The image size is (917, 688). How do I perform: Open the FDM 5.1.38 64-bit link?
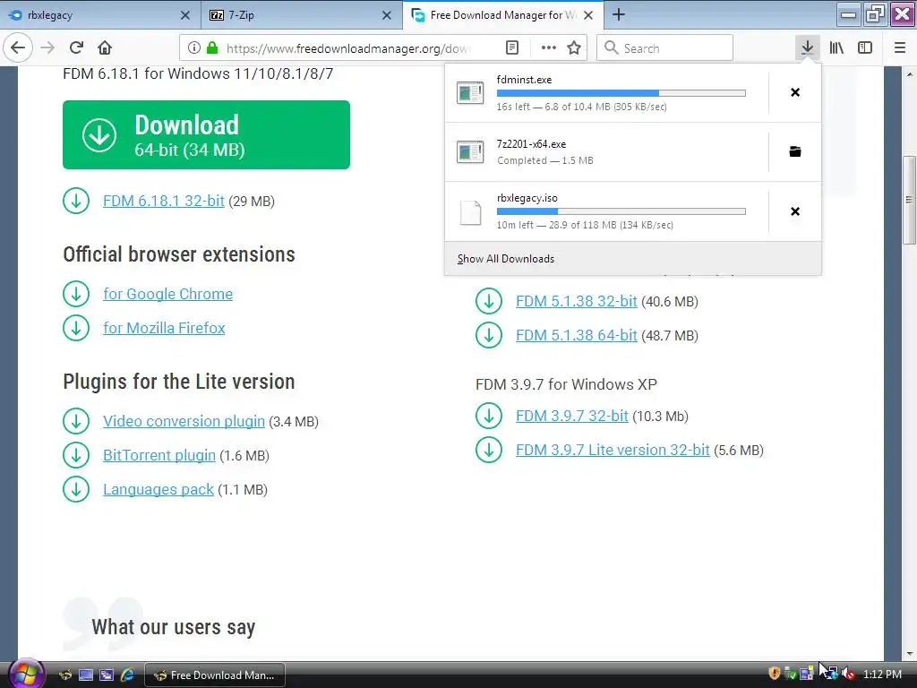[577, 335]
